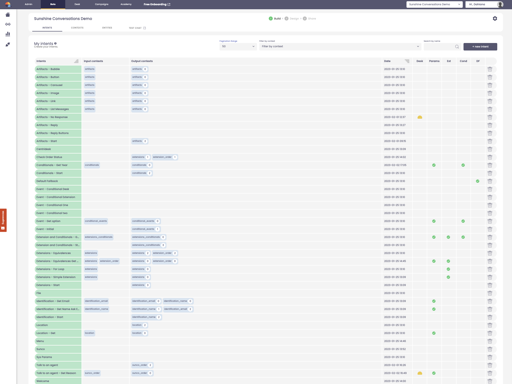Screen dimensions: 512x384
Task: Click the yellow Desk indicator on Artifacts - No Response
Action: pyautogui.click(x=420, y=117)
